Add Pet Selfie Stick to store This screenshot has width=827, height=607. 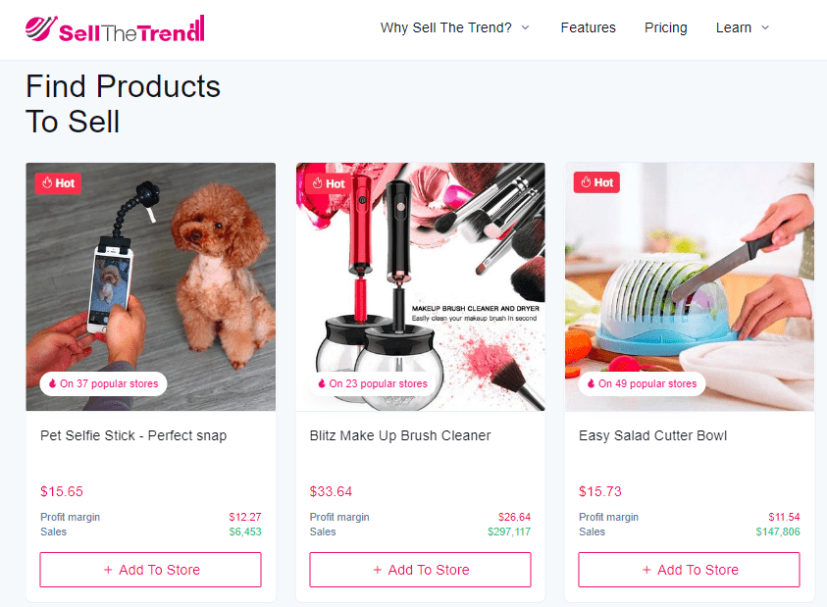click(x=151, y=570)
